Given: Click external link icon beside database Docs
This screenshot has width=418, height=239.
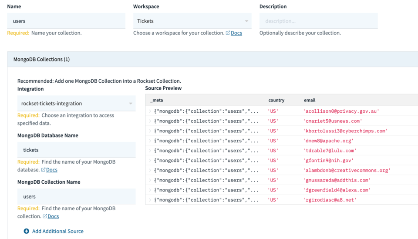Looking at the screenshot, I should (x=43, y=170).
